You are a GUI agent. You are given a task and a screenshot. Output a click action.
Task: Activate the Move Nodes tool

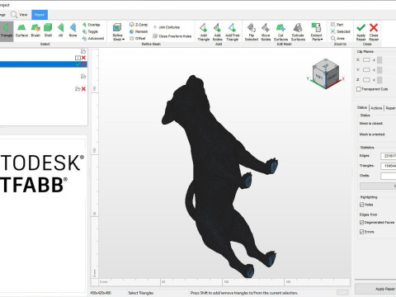pos(266,32)
